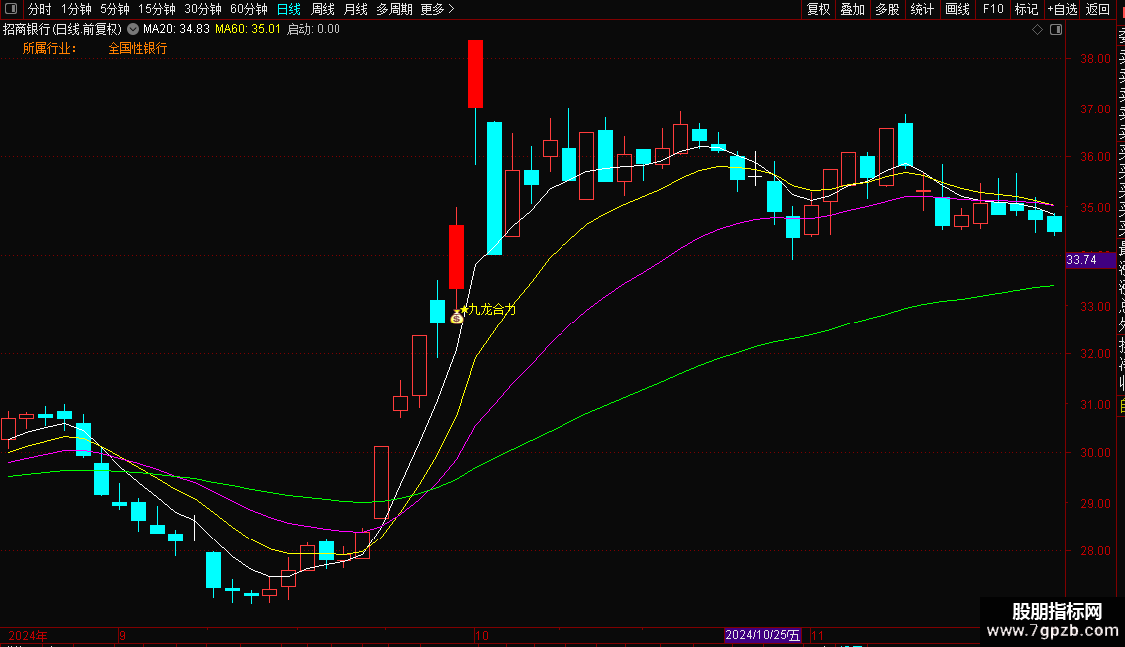Image resolution: width=1125 pixels, height=647 pixels.
Task: Expand the 更多 periods menu
Action: click(x=438, y=9)
